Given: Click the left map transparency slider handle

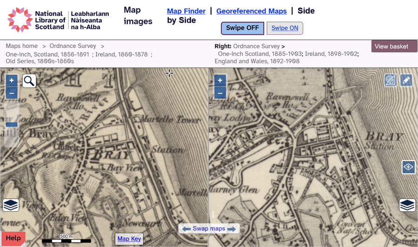Looking at the screenshot, I should coord(12,124).
